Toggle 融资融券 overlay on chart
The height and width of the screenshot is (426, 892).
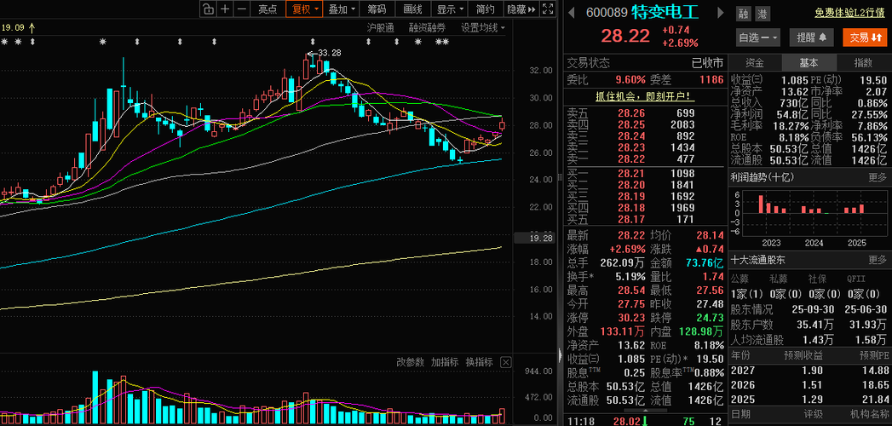(x=427, y=26)
